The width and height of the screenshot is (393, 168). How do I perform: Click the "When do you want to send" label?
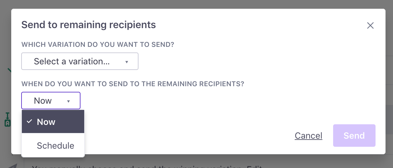click(x=133, y=84)
